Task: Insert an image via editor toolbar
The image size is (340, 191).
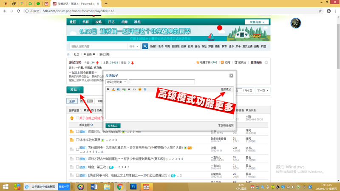Action: (x=119, y=89)
